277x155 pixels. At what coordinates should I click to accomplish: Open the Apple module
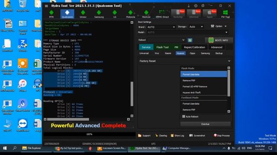click(x=209, y=14)
